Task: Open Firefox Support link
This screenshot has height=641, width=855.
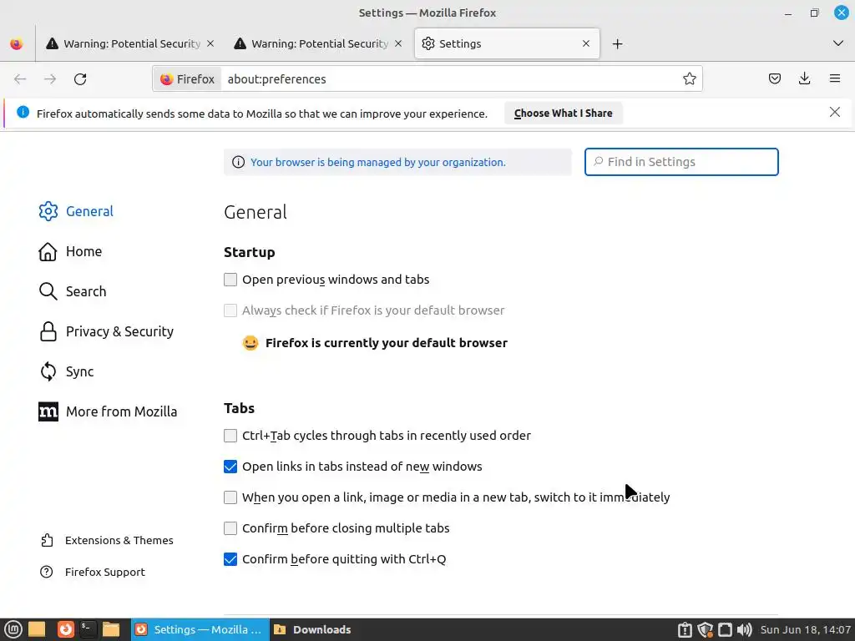Action: [93, 572]
